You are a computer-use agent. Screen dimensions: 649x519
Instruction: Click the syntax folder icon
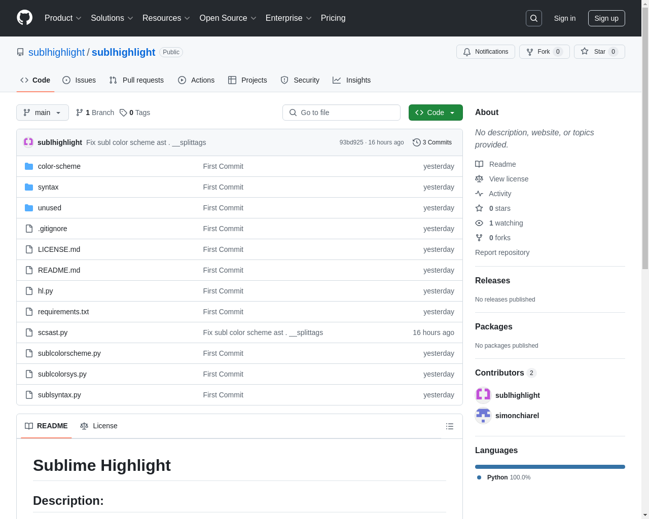point(29,187)
